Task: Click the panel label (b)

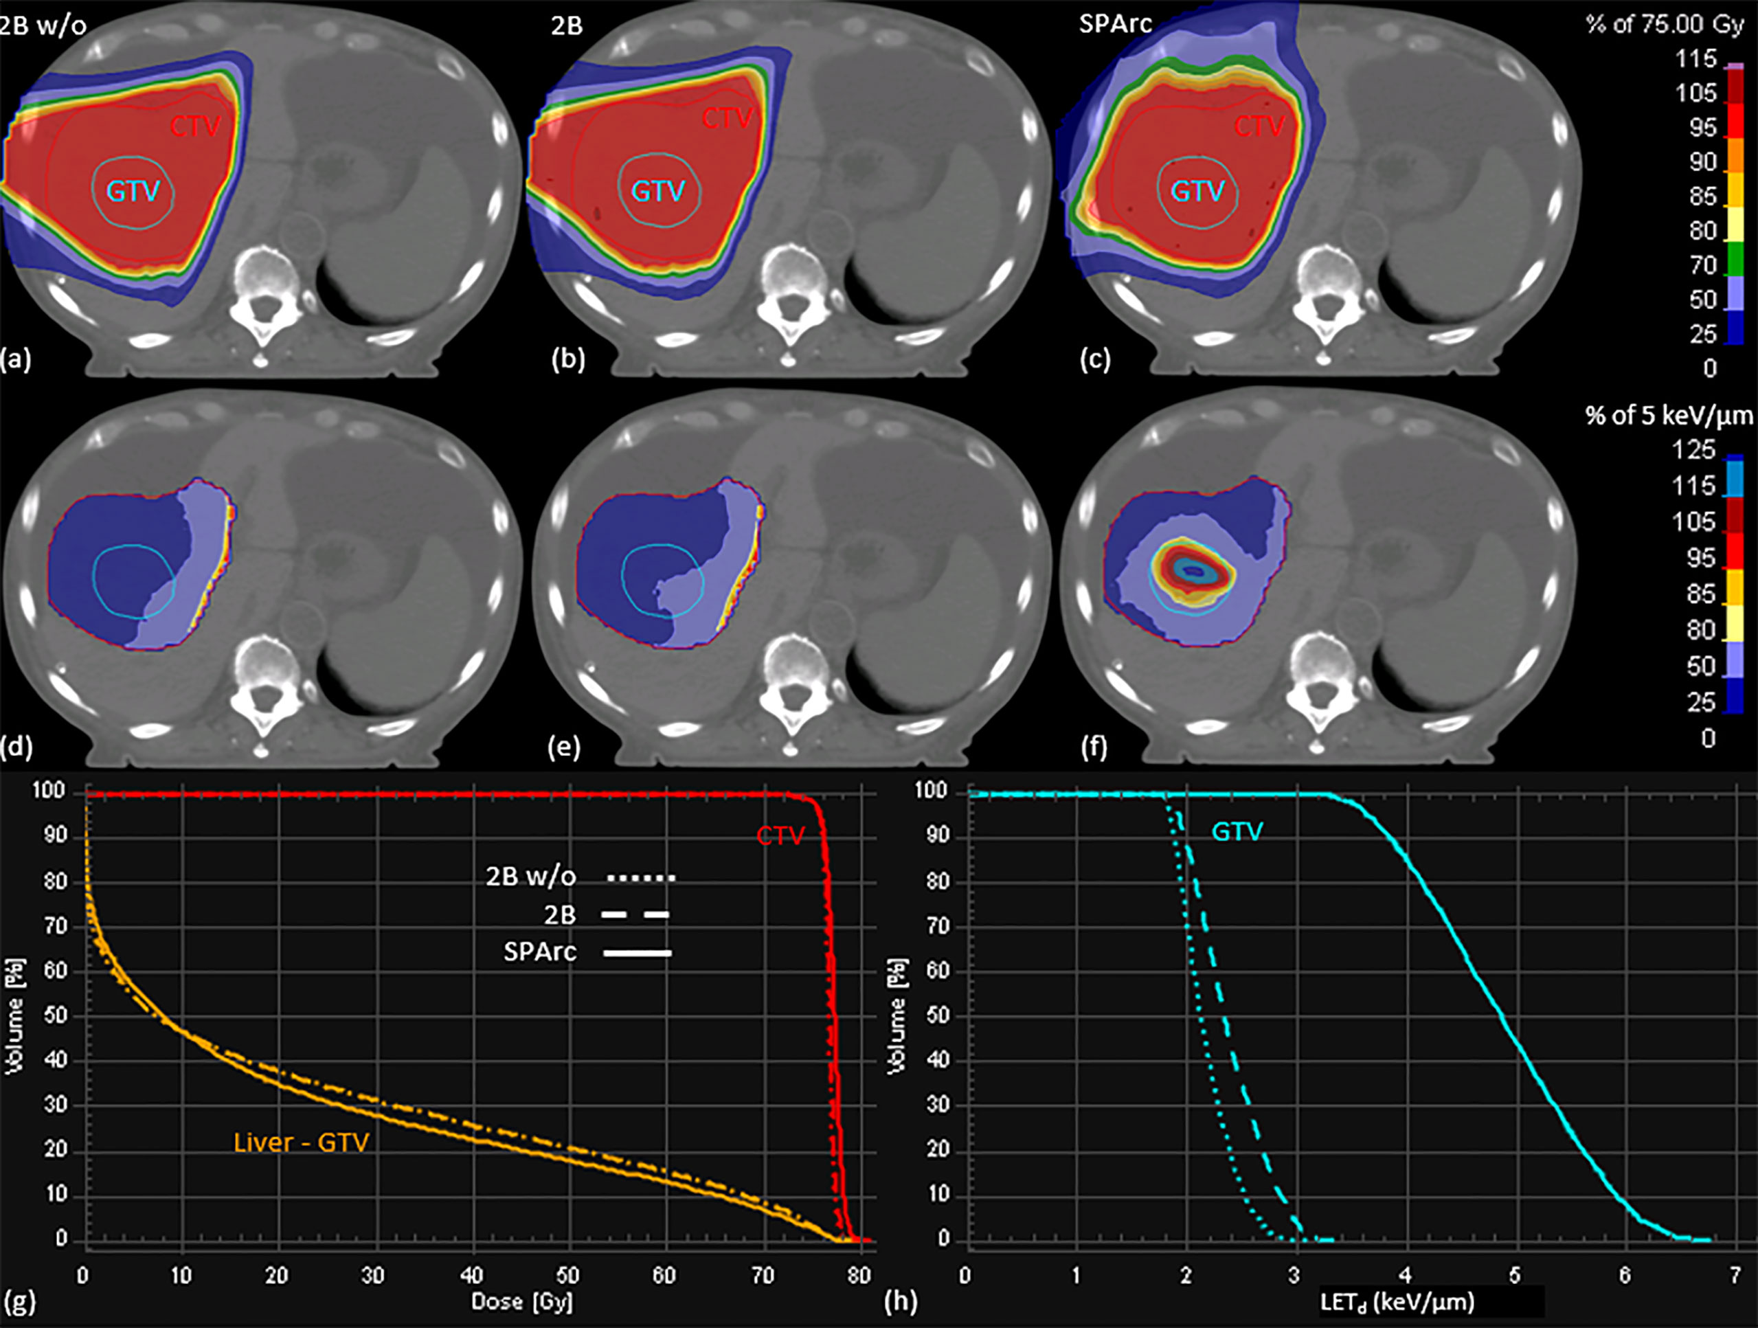Action: pyautogui.click(x=568, y=359)
